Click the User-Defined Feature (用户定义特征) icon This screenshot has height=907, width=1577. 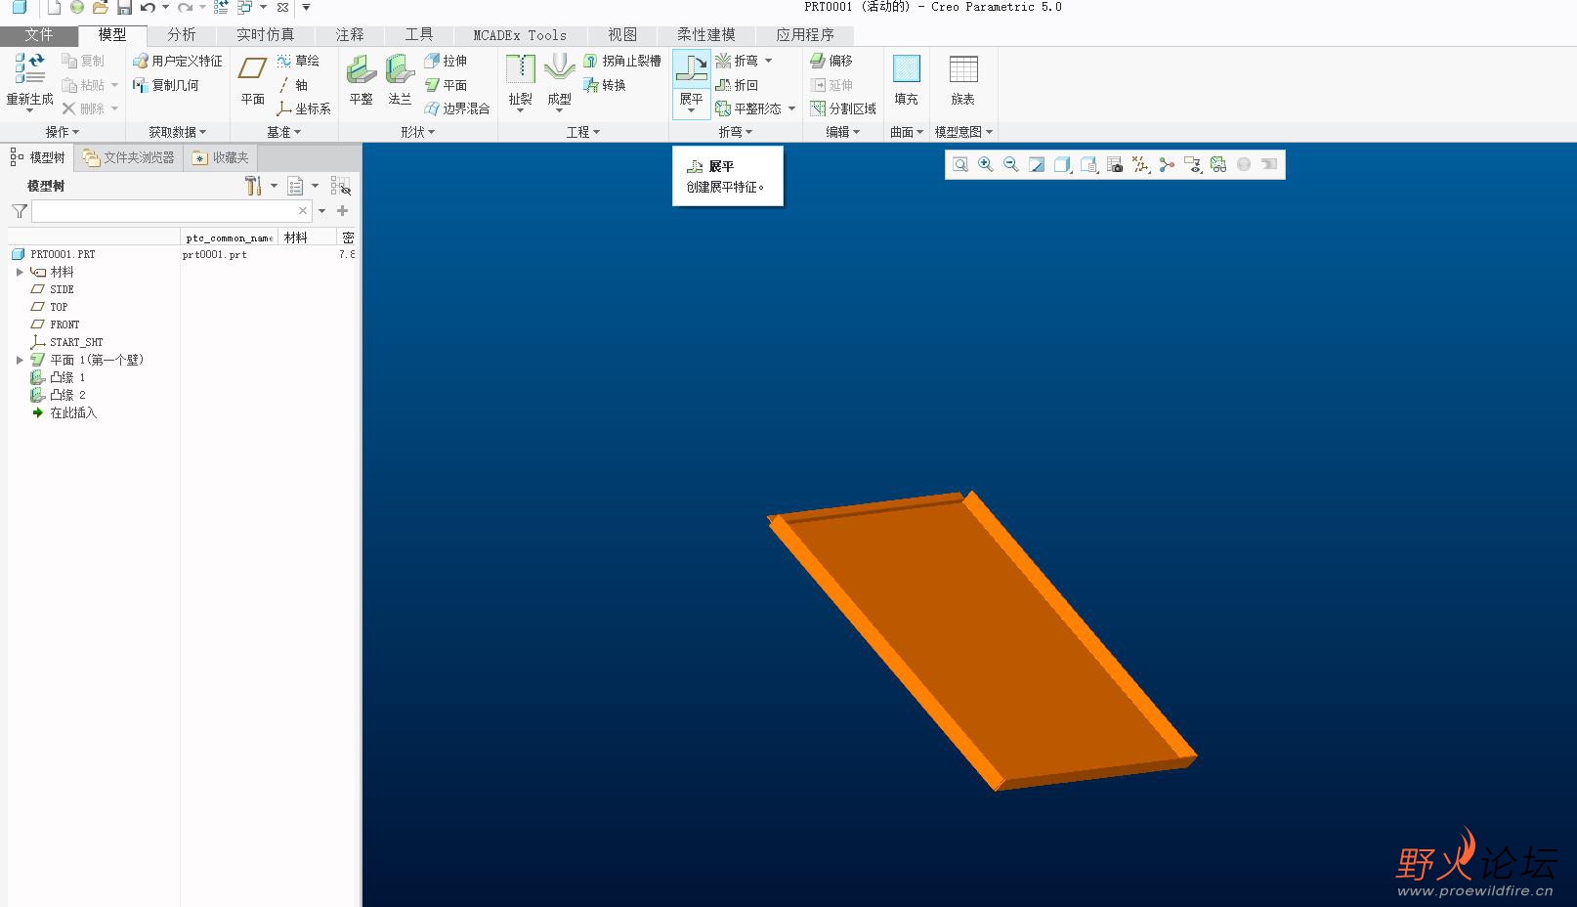[141, 61]
